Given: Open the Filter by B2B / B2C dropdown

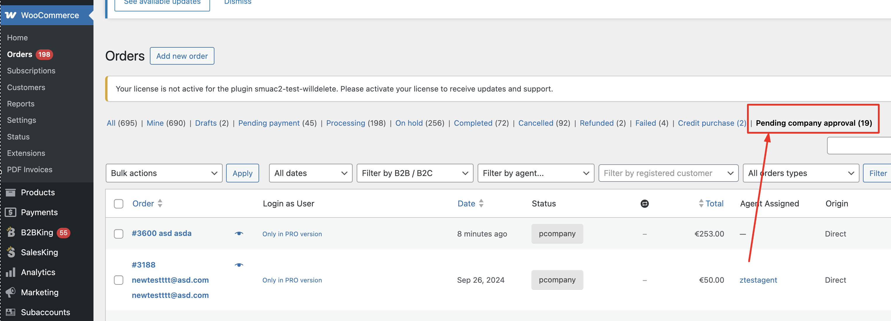Looking at the screenshot, I should click(415, 173).
